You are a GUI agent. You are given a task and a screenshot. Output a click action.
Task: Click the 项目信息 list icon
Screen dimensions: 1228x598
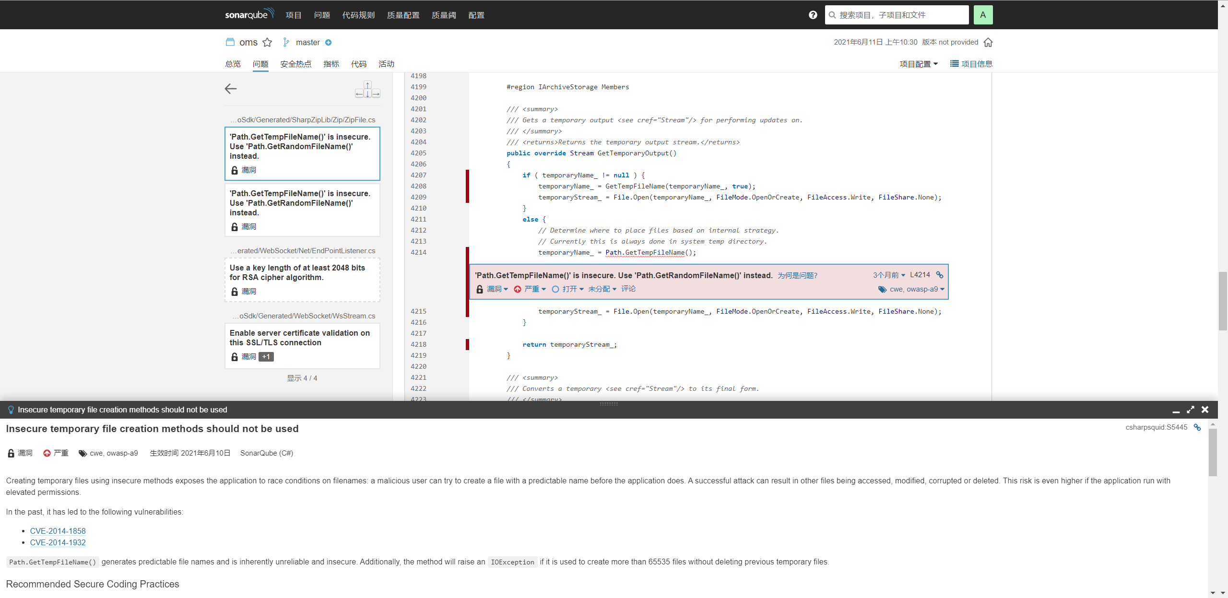[x=955, y=64]
